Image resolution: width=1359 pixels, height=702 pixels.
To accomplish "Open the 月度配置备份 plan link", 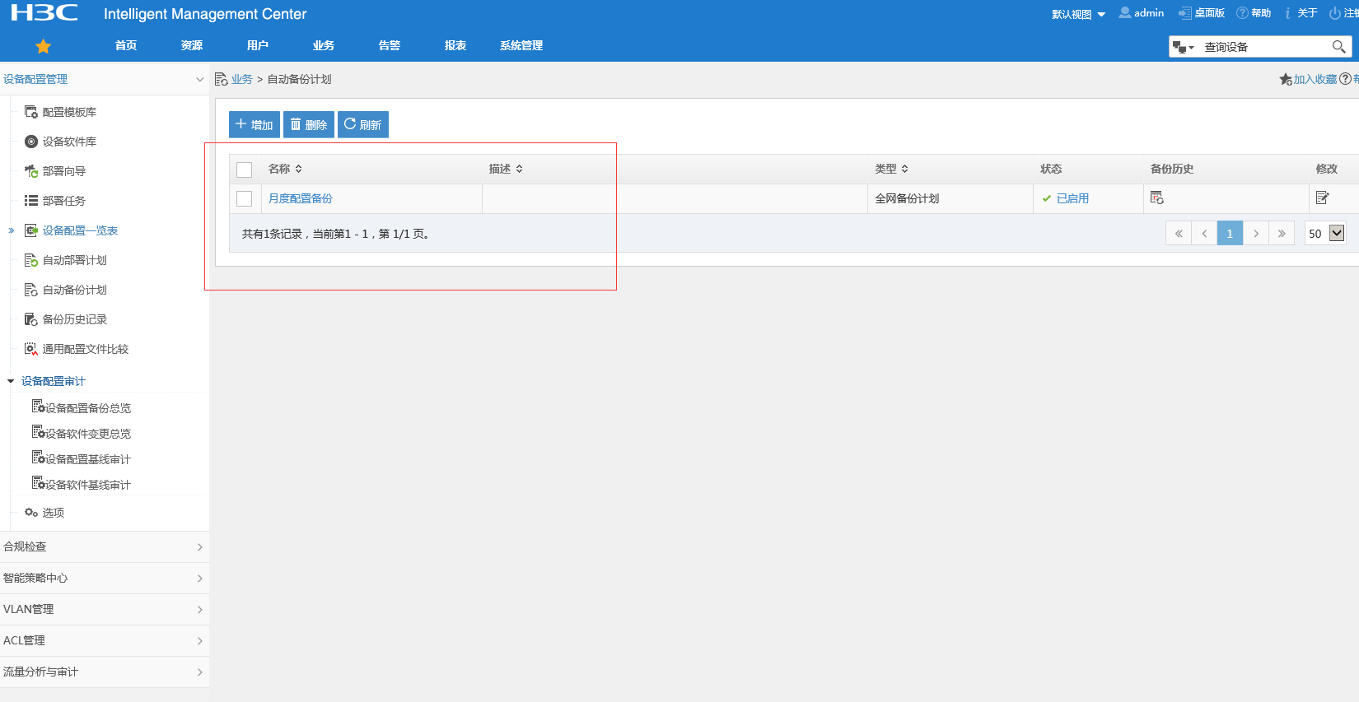I will pos(301,198).
